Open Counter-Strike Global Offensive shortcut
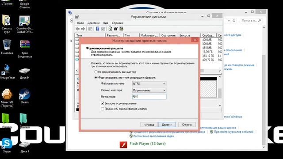This screenshot has width=283, height=159. click(x=25, y=25)
